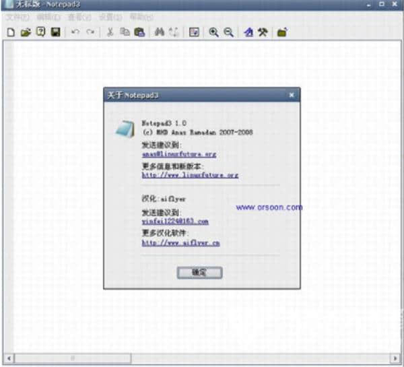Cut selection with scissors icon
This screenshot has height=367, width=404.
click(x=110, y=32)
